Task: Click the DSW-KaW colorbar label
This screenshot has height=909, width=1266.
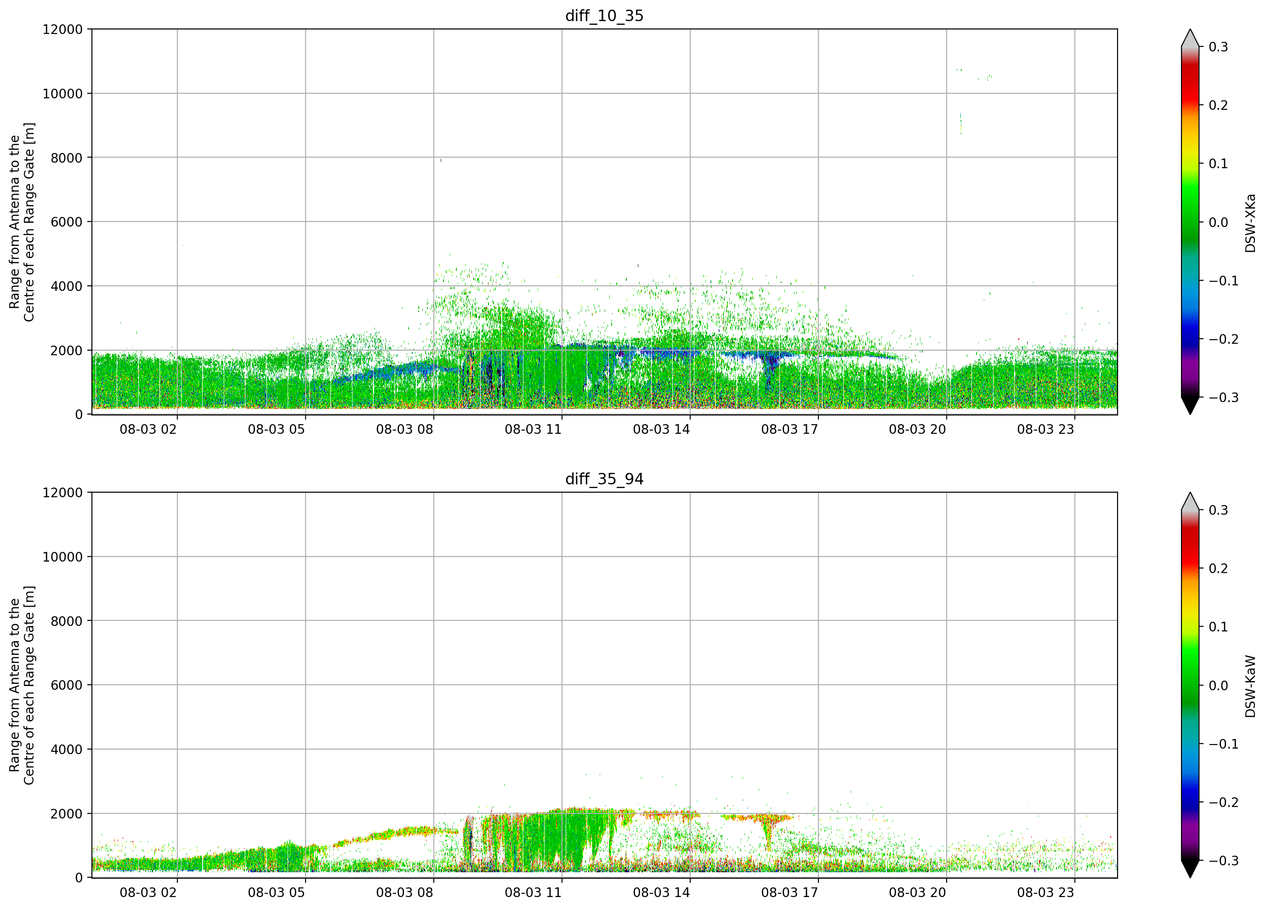Action: pyautogui.click(x=1250, y=686)
